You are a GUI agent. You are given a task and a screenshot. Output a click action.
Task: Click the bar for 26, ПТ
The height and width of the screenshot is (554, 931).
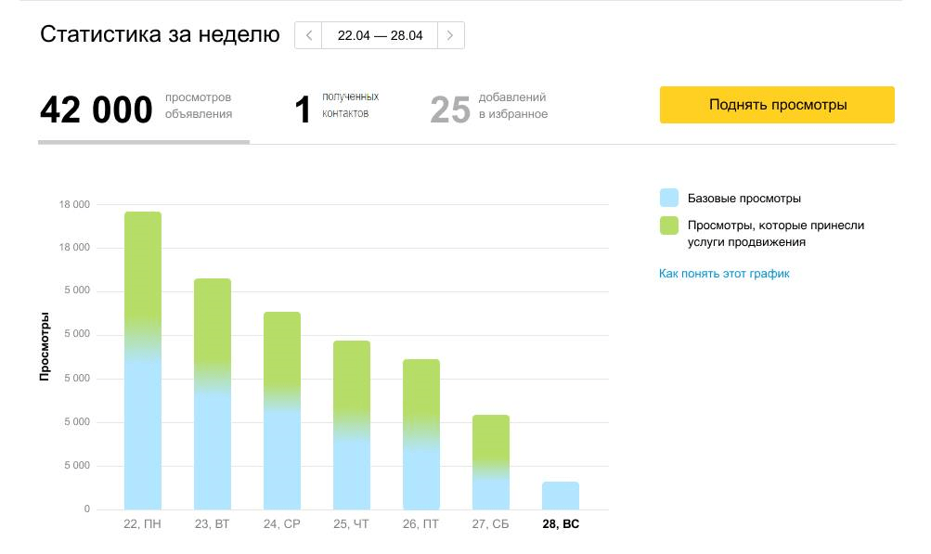tap(421, 434)
